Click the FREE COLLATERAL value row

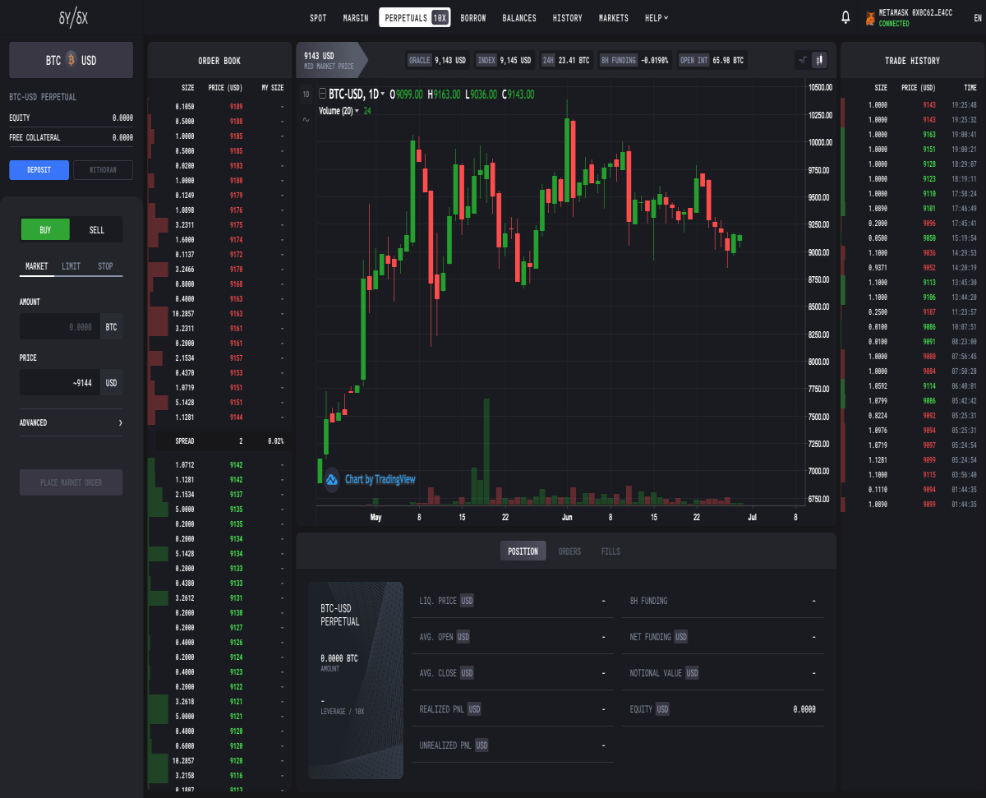click(x=71, y=137)
